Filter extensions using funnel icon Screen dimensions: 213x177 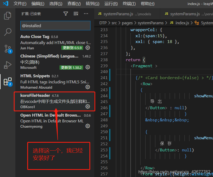pyautogui.click(x=66, y=13)
